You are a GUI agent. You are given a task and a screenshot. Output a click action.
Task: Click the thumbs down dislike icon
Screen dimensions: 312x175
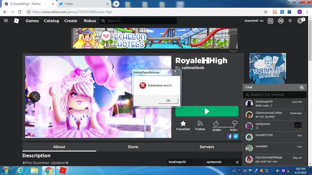235,123
